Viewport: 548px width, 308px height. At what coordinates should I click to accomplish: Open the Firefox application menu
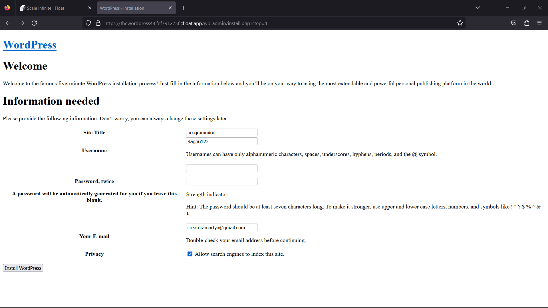(x=539, y=23)
